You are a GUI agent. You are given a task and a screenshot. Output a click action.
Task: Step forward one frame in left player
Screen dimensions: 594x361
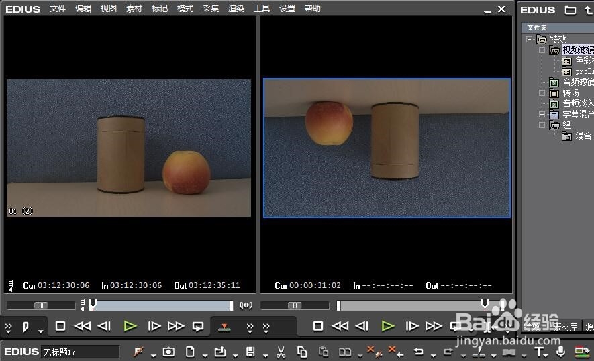coord(154,326)
